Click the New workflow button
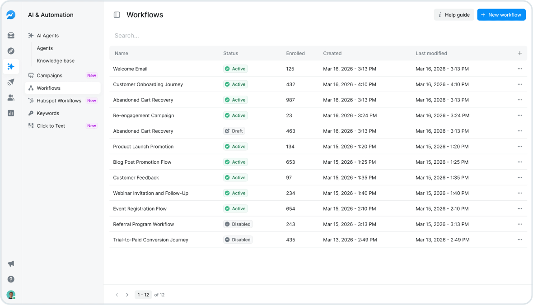Screen dimensions: 533x305 [501, 14]
